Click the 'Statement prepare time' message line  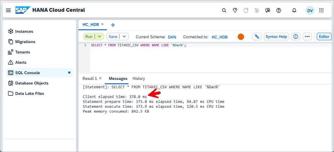coord(153,101)
